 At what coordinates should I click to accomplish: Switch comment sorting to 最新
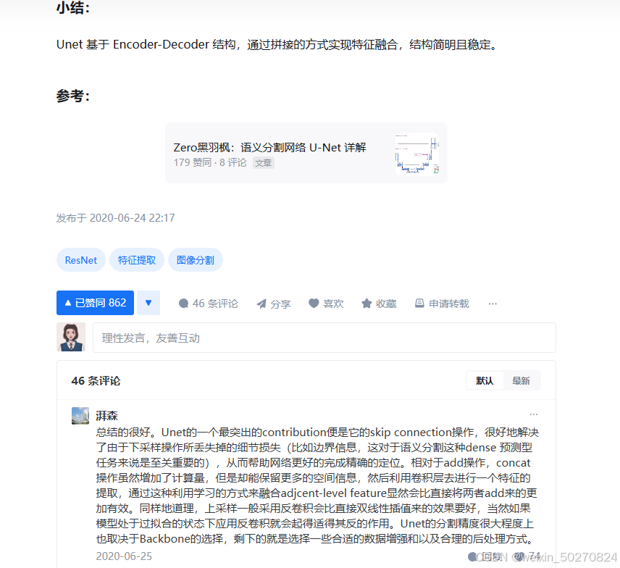[x=521, y=380]
